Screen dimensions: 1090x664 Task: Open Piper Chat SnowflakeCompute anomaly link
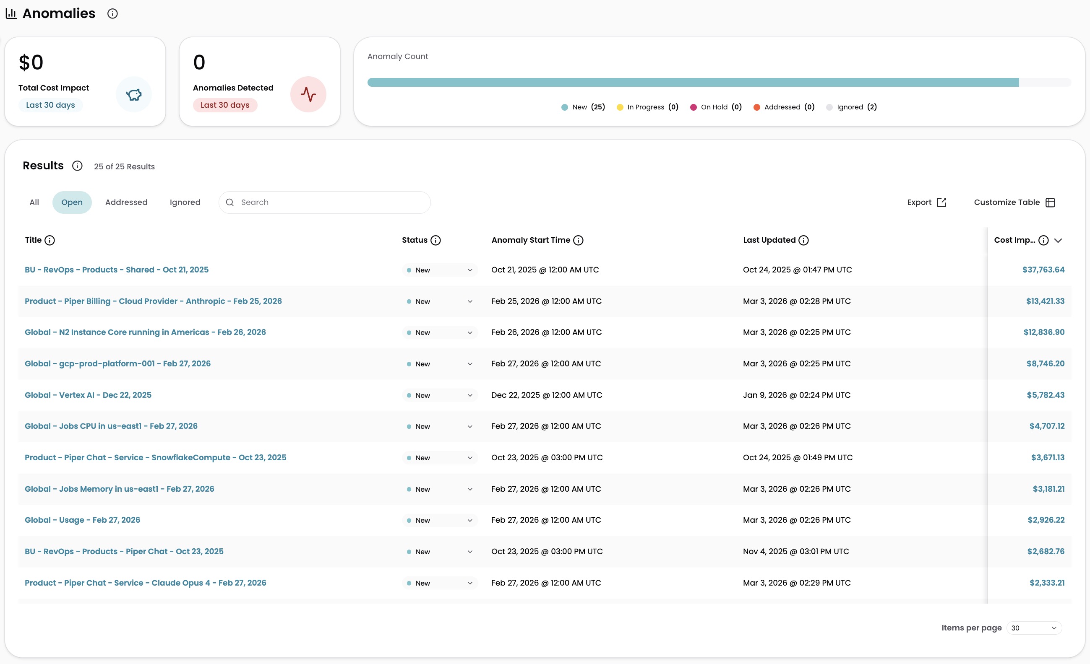(155, 457)
